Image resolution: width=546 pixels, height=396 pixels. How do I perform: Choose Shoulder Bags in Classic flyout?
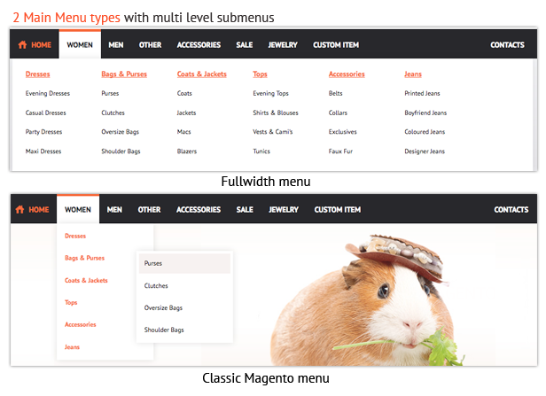tap(164, 330)
